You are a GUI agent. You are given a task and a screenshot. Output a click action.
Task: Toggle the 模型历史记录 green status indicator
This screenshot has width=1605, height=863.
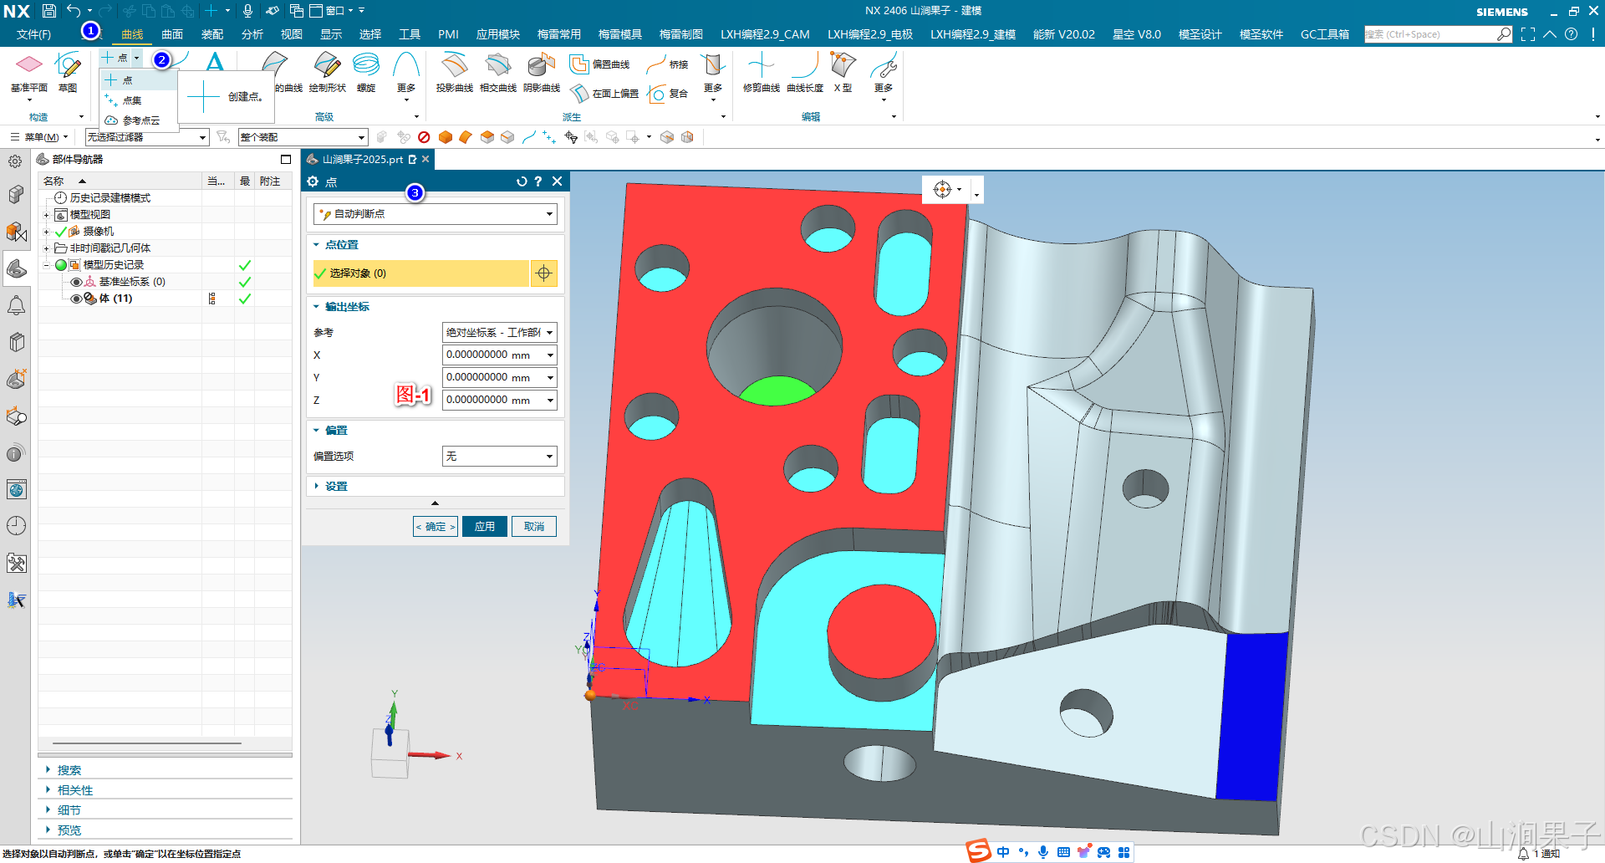pyautogui.click(x=60, y=265)
